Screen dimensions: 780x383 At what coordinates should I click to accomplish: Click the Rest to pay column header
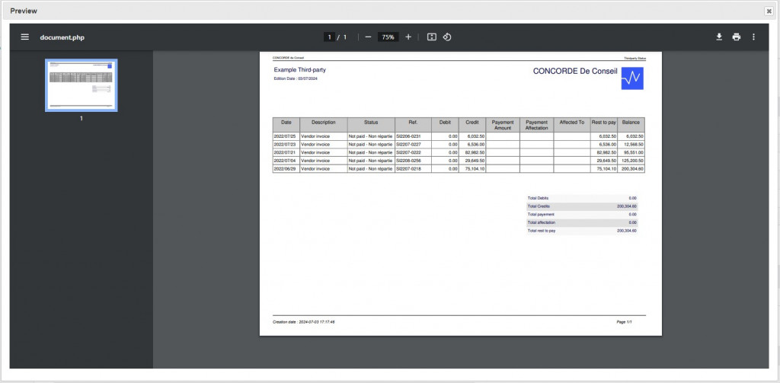click(x=604, y=125)
